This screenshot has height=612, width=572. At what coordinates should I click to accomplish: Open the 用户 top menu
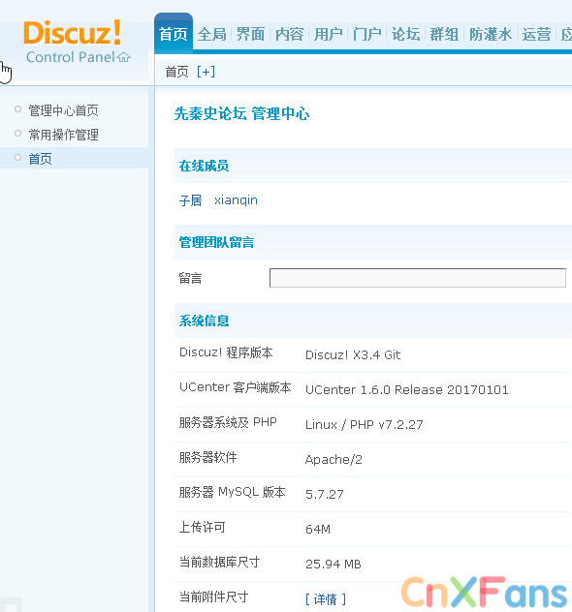329,34
